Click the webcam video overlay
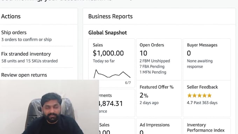 pos(49,107)
